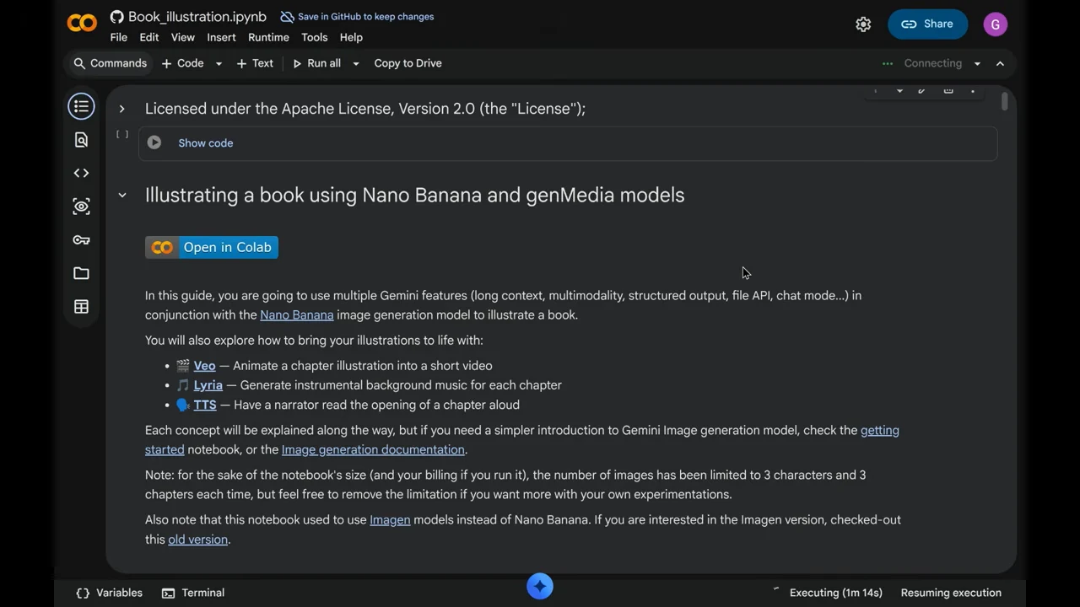The image size is (1080, 607).
Task: Collapse the Illustrating a book section
Action: [121, 195]
